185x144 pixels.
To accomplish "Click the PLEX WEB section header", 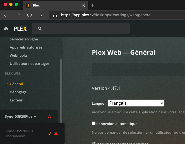I will (13, 73).
